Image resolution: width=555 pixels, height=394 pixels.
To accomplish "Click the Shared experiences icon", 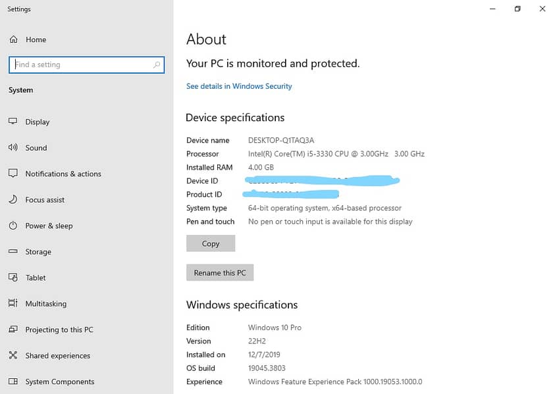I will [x=13, y=355].
